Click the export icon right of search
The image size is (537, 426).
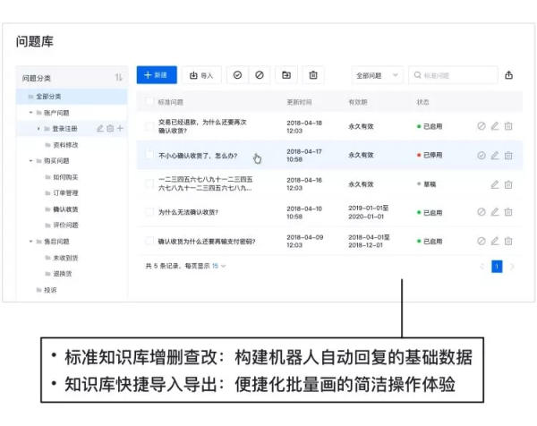pos(509,75)
